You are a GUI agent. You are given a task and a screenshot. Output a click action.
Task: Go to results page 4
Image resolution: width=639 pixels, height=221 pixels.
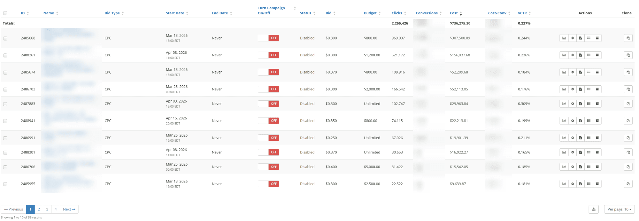(56, 209)
